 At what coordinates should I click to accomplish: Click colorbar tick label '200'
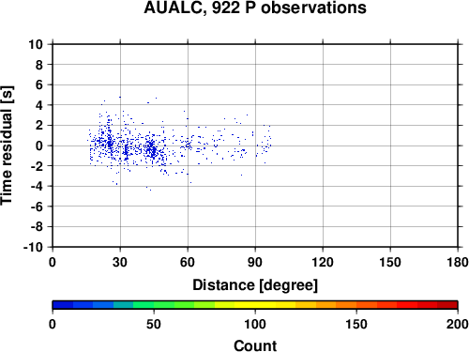click(x=458, y=324)
